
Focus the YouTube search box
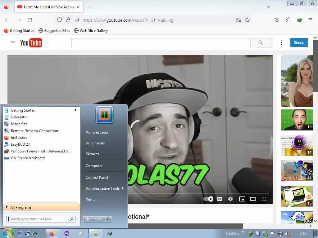point(161,43)
